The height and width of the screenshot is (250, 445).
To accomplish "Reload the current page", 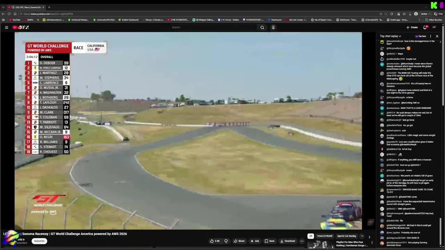I will [9, 14].
